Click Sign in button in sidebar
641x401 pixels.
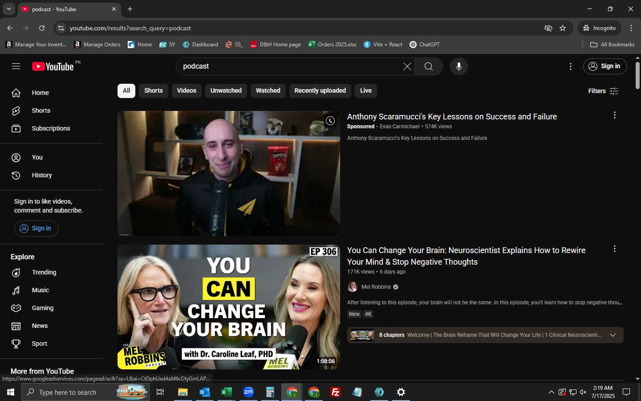tap(36, 228)
